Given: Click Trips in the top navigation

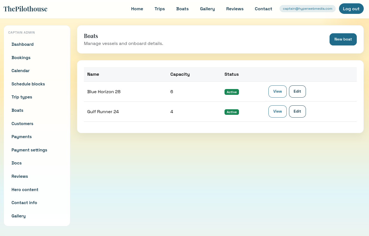Looking at the screenshot, I should pyautogui.click(x=159, y=9).
